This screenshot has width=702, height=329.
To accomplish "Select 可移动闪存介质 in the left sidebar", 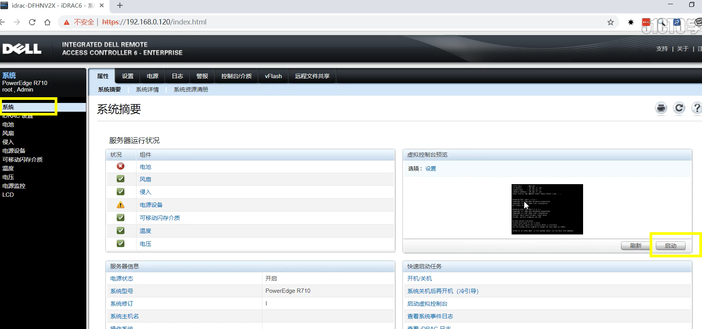I will point(23,160).
